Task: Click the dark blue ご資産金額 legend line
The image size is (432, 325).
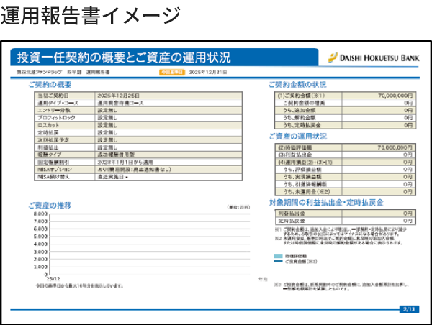Action: (279, 260)
